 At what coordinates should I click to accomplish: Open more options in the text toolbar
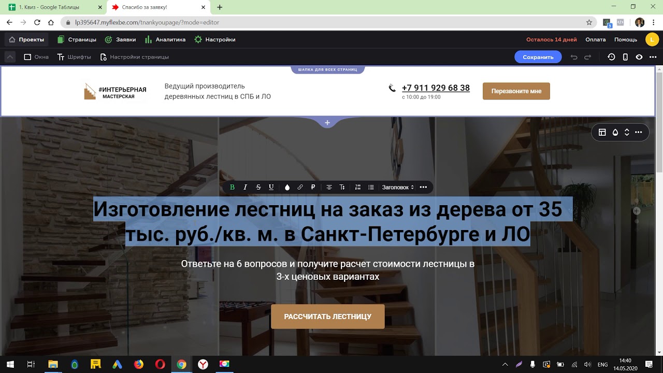(423, 187)
